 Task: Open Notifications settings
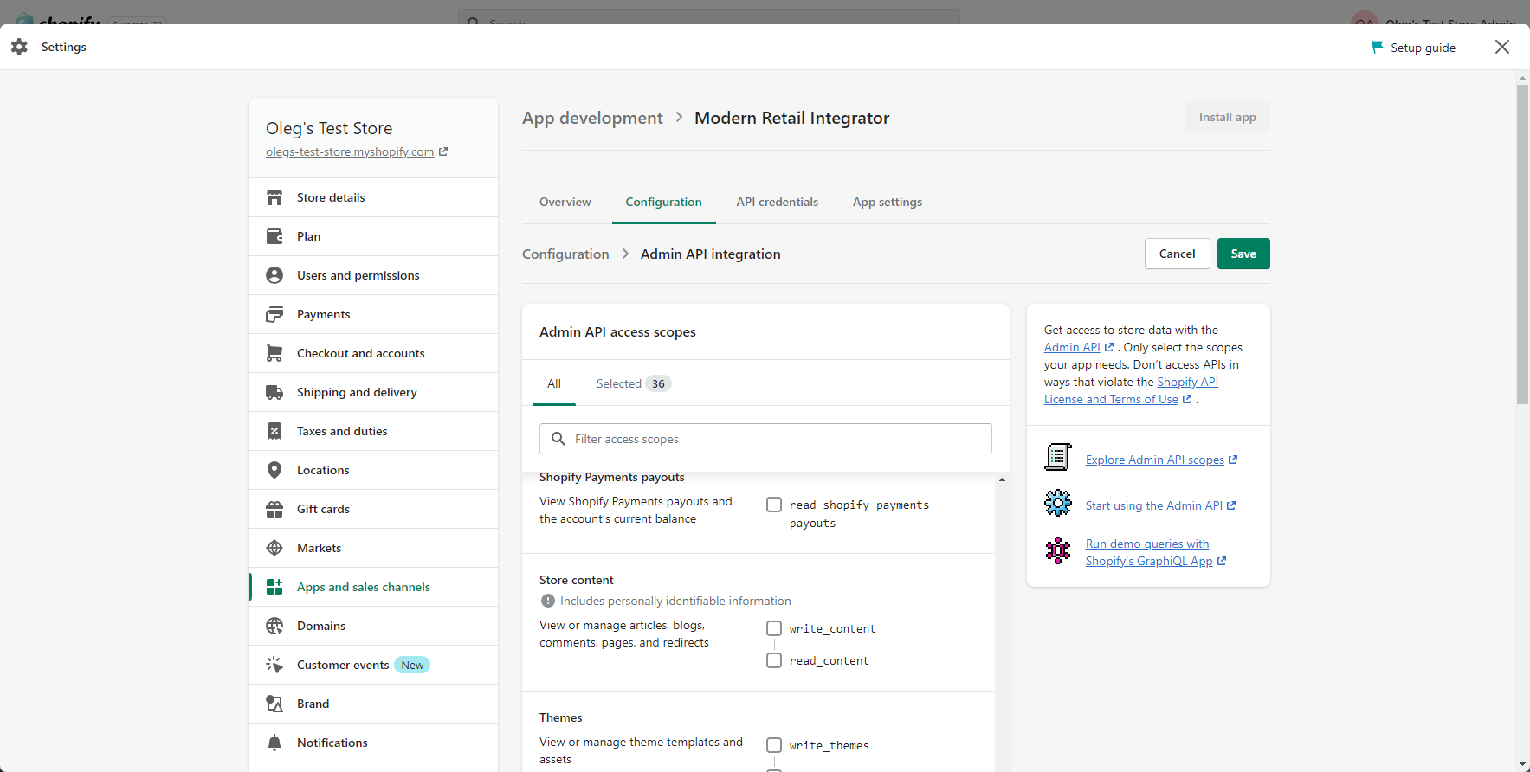coord(373,743)
